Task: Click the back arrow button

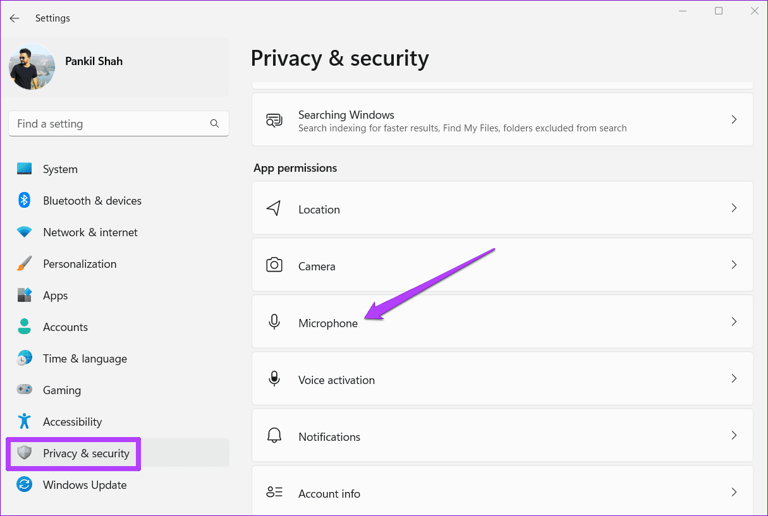Action: pos(14,18)
